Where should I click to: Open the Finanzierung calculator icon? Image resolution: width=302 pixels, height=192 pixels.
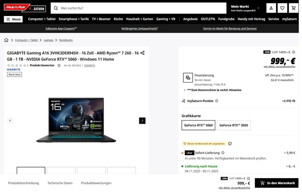188,78
